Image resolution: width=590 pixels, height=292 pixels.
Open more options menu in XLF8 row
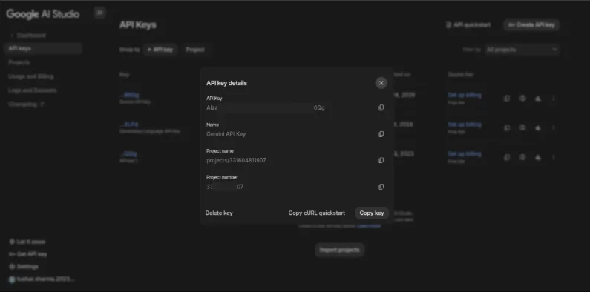coord(553,127)
